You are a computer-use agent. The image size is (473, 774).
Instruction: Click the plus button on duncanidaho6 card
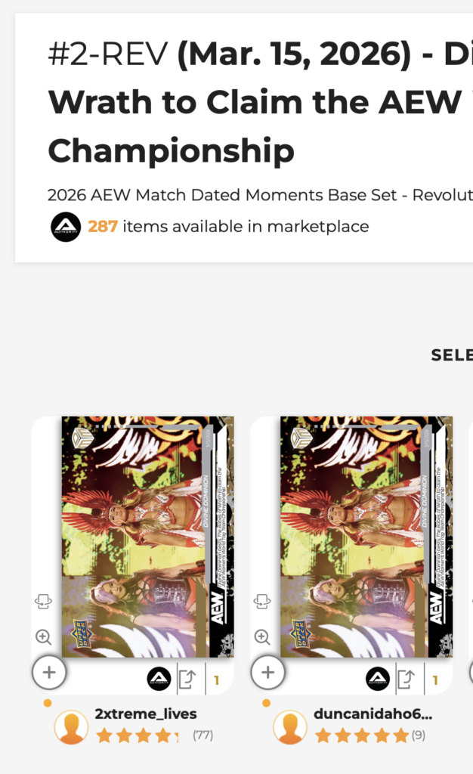pos(267,672)
